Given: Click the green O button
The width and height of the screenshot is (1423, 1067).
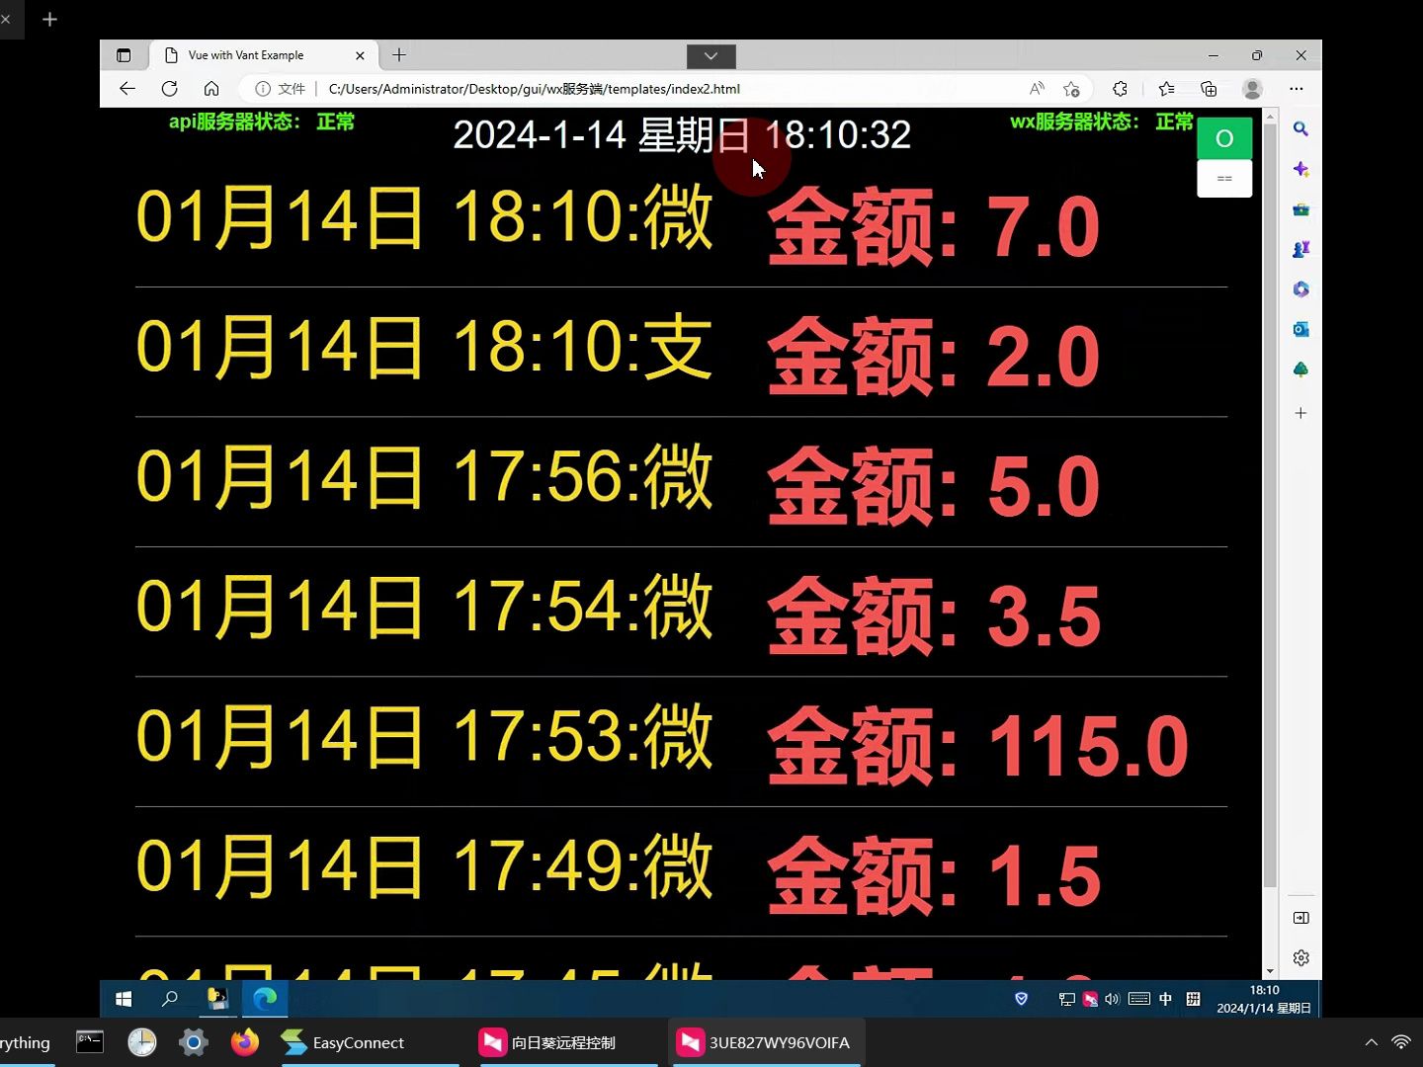Looking at the screenshot, I should coord(1224,138).
